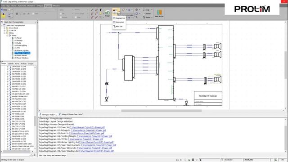Click the Bold formatting icon
288x162 pixels.
point(17,13)
